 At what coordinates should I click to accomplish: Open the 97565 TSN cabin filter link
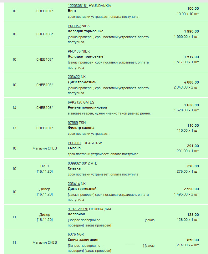73,123
